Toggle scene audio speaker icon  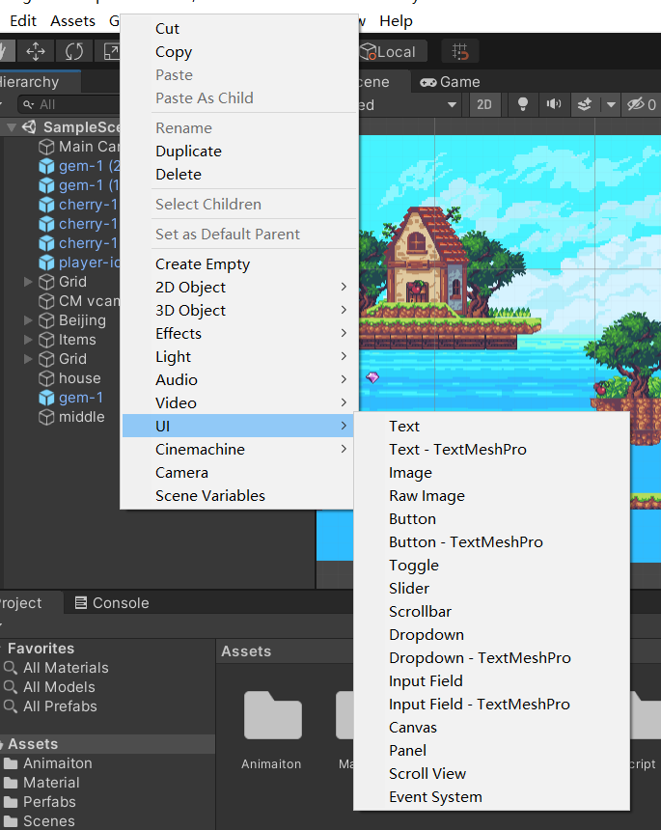554,104
